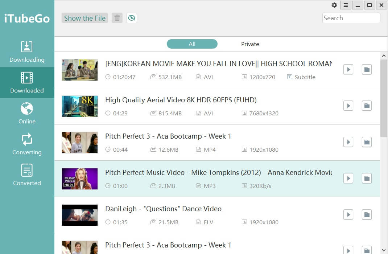Click the scrollbar down arrow
This screenshot has width=388, height=254.
pos(384,250)
